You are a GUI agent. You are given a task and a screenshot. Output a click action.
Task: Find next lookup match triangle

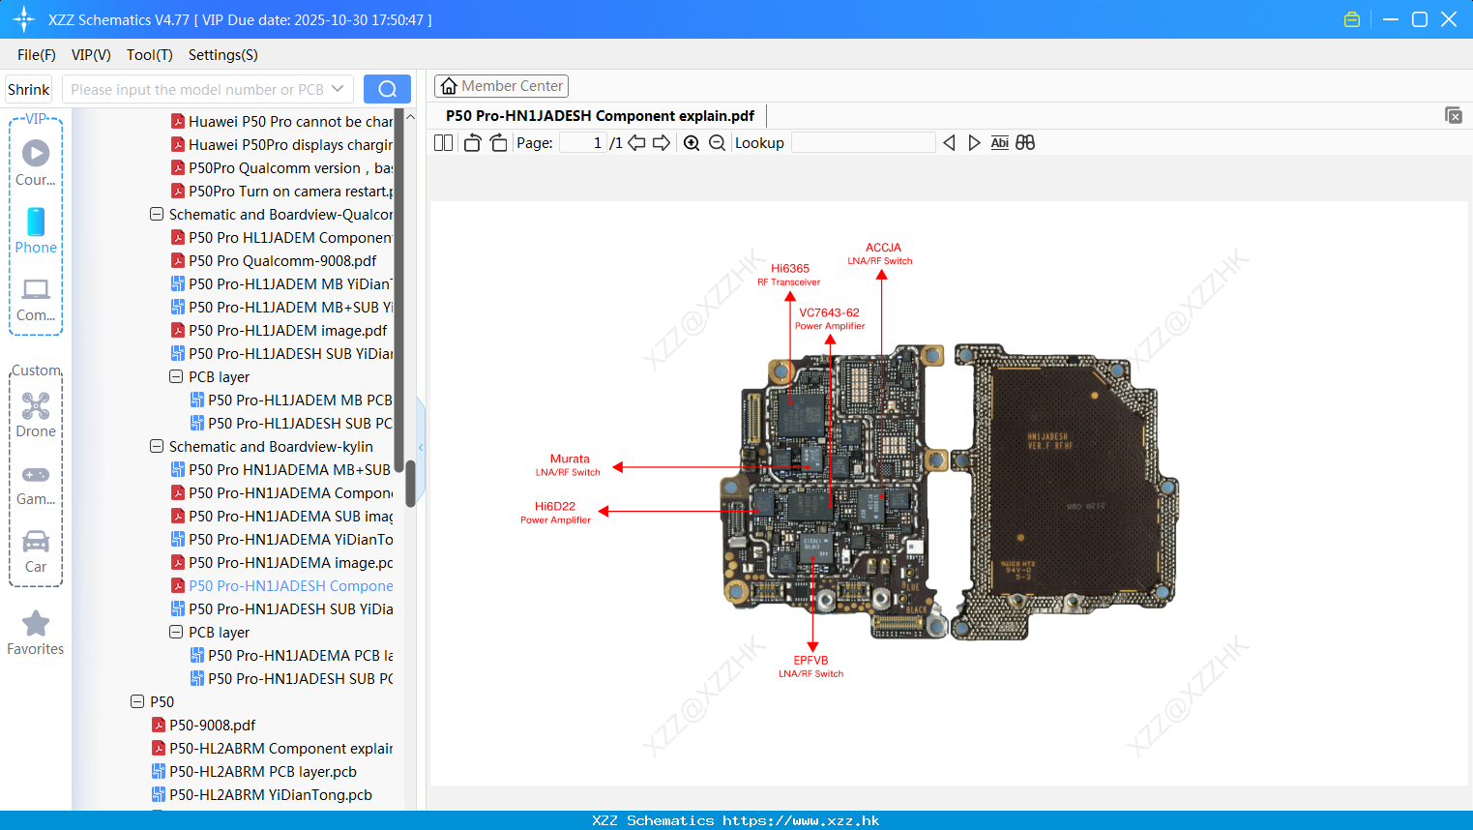tap(974, 142)
